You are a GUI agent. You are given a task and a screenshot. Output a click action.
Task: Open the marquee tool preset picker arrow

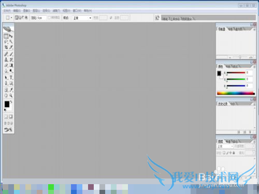point(11,18)
